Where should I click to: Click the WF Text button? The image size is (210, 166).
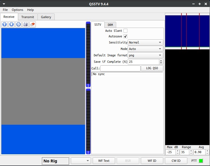[x=104, y=161]
